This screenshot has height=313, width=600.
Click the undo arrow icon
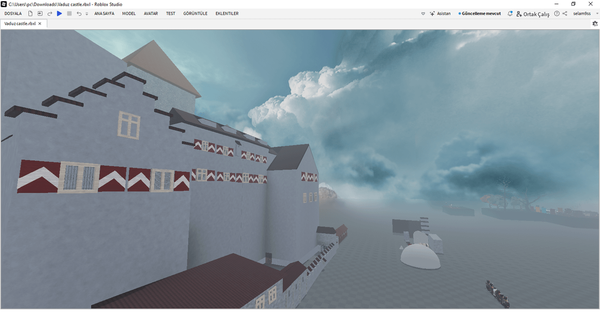tap(79, 13)
